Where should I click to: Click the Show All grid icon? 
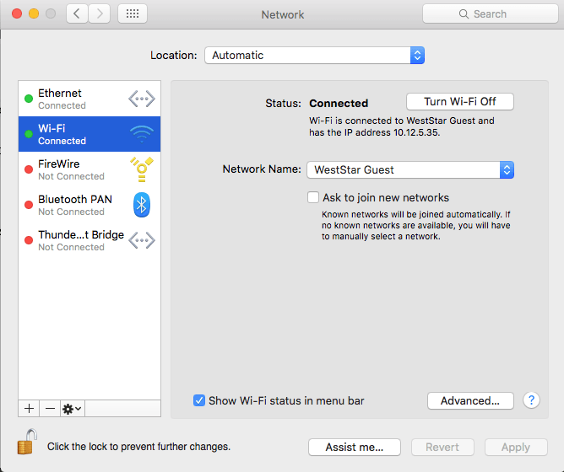click(x=133, y=13)
